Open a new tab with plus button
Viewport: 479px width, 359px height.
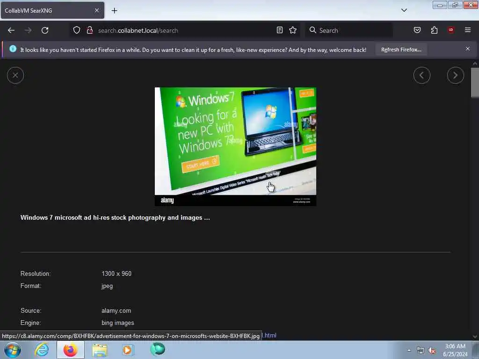point(114,11)
